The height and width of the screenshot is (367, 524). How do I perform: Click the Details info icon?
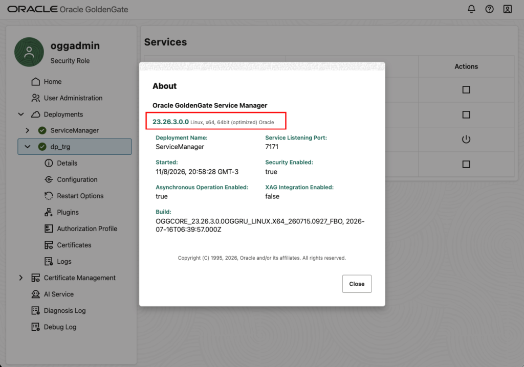pos(49,163)
